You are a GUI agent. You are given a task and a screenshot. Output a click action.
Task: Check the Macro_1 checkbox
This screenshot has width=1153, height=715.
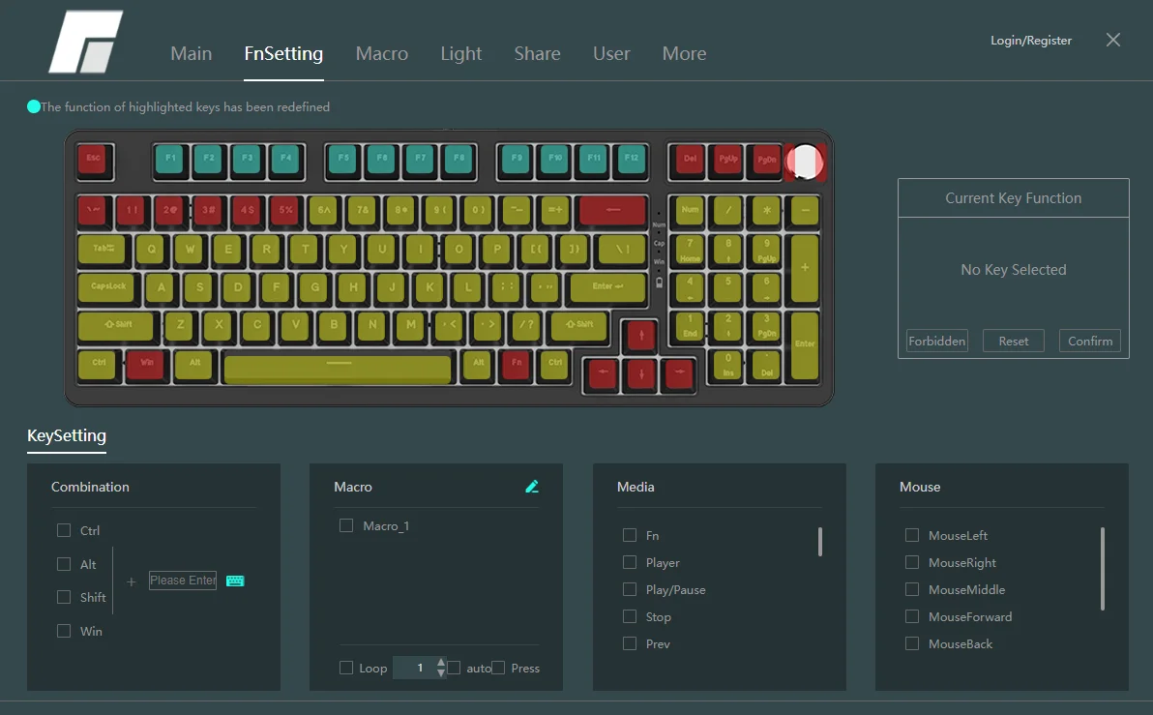346,525
